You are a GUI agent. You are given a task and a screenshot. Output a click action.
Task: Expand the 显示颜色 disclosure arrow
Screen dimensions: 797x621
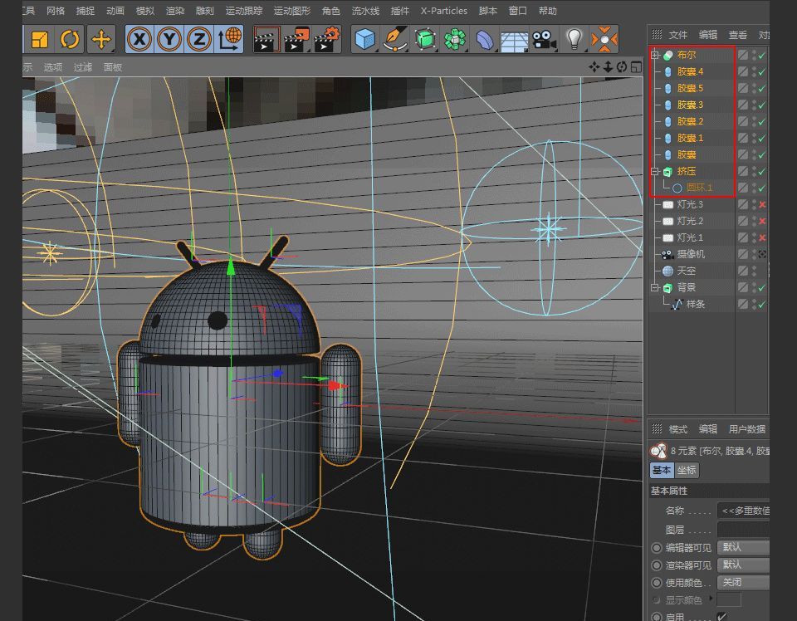[x=711, y=599]
